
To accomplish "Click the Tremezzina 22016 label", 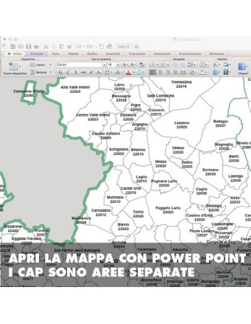I will [x=181, y=84].
